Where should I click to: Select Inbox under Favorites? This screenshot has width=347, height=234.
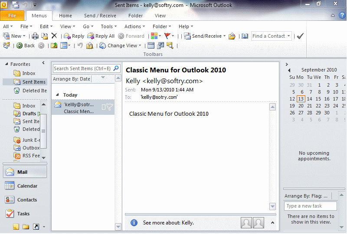click(24, 73)
